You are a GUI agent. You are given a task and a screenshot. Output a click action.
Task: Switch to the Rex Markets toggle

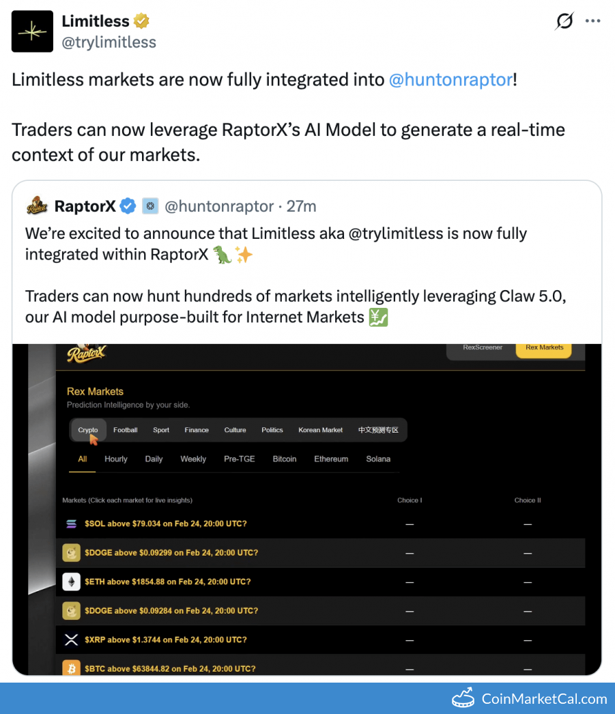(544, 347)
